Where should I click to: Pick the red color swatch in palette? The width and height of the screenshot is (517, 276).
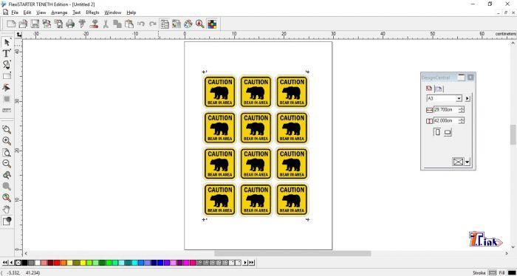57,263
